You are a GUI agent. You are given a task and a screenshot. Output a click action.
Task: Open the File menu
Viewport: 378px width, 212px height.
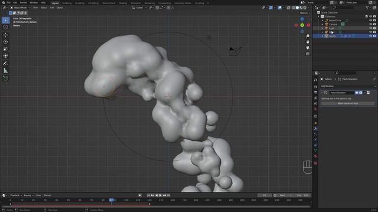click(x=9, y=2)
